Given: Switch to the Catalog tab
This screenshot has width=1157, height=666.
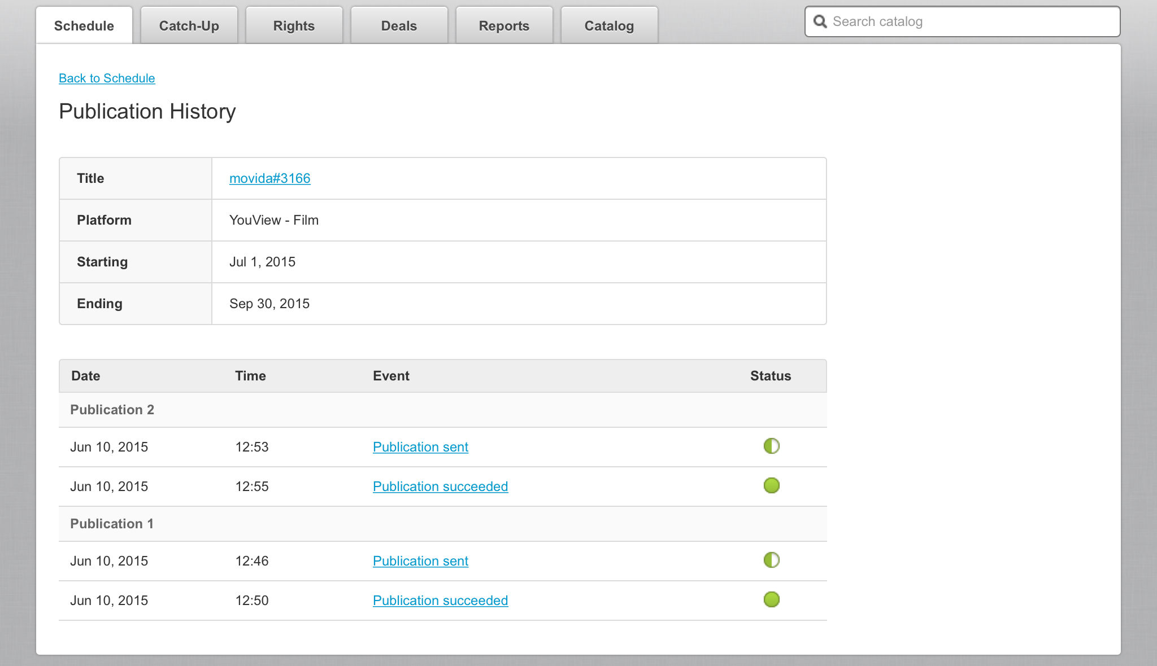Looking at the screenshot, I should point(609,26).
